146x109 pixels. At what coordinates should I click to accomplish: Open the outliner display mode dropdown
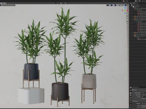click(134, 3)
